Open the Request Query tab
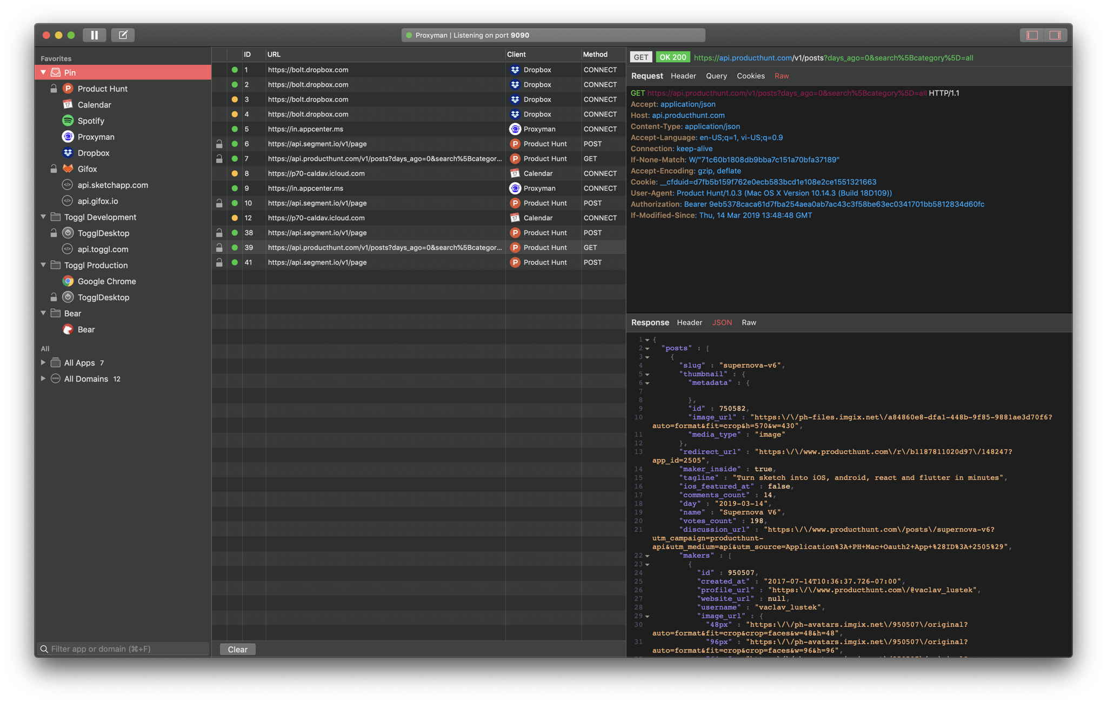The width and height of the screenshot is (1107, 703). click(716, 76)
